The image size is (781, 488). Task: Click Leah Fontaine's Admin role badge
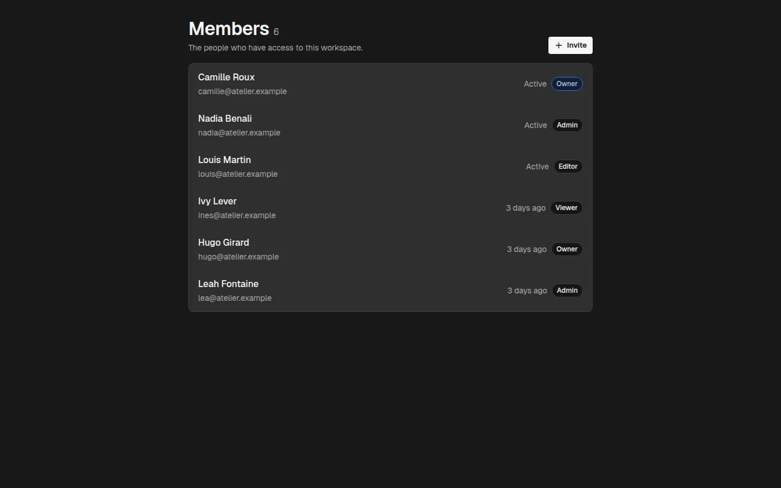pos(567,291)
